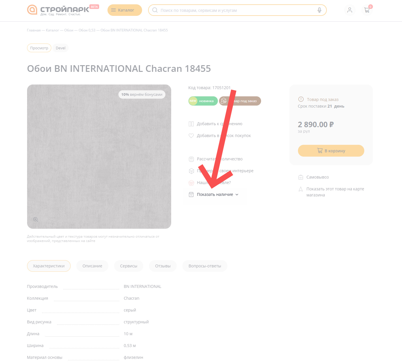Open the Вопросы-ответы tab

click(205, 266)
